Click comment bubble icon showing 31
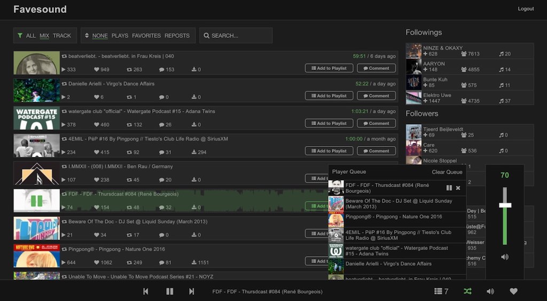This screenshot has width=547, height=301. (x=161, y=152)
